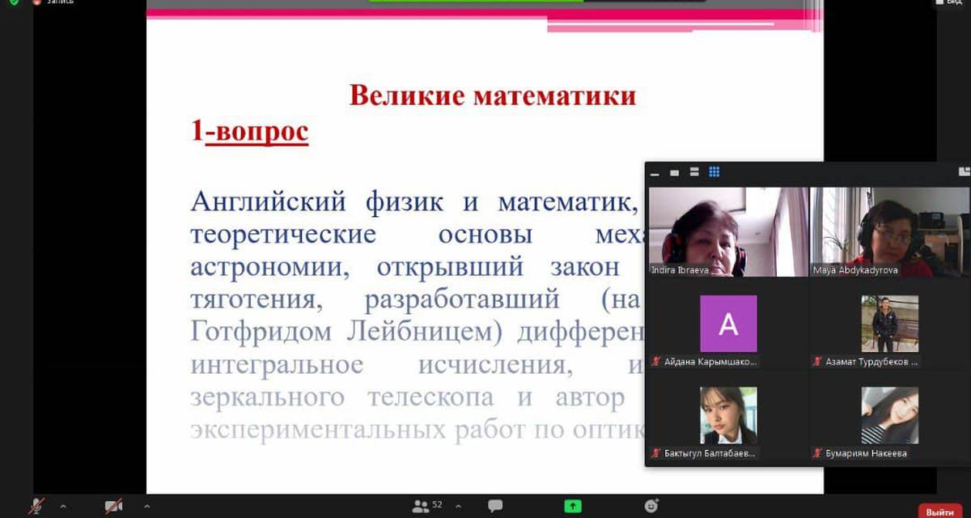Image resolution: width=971 pixels, height=518 pixels.
Task: Switch video panel to single speaker view
Action: tap(674, 172)
